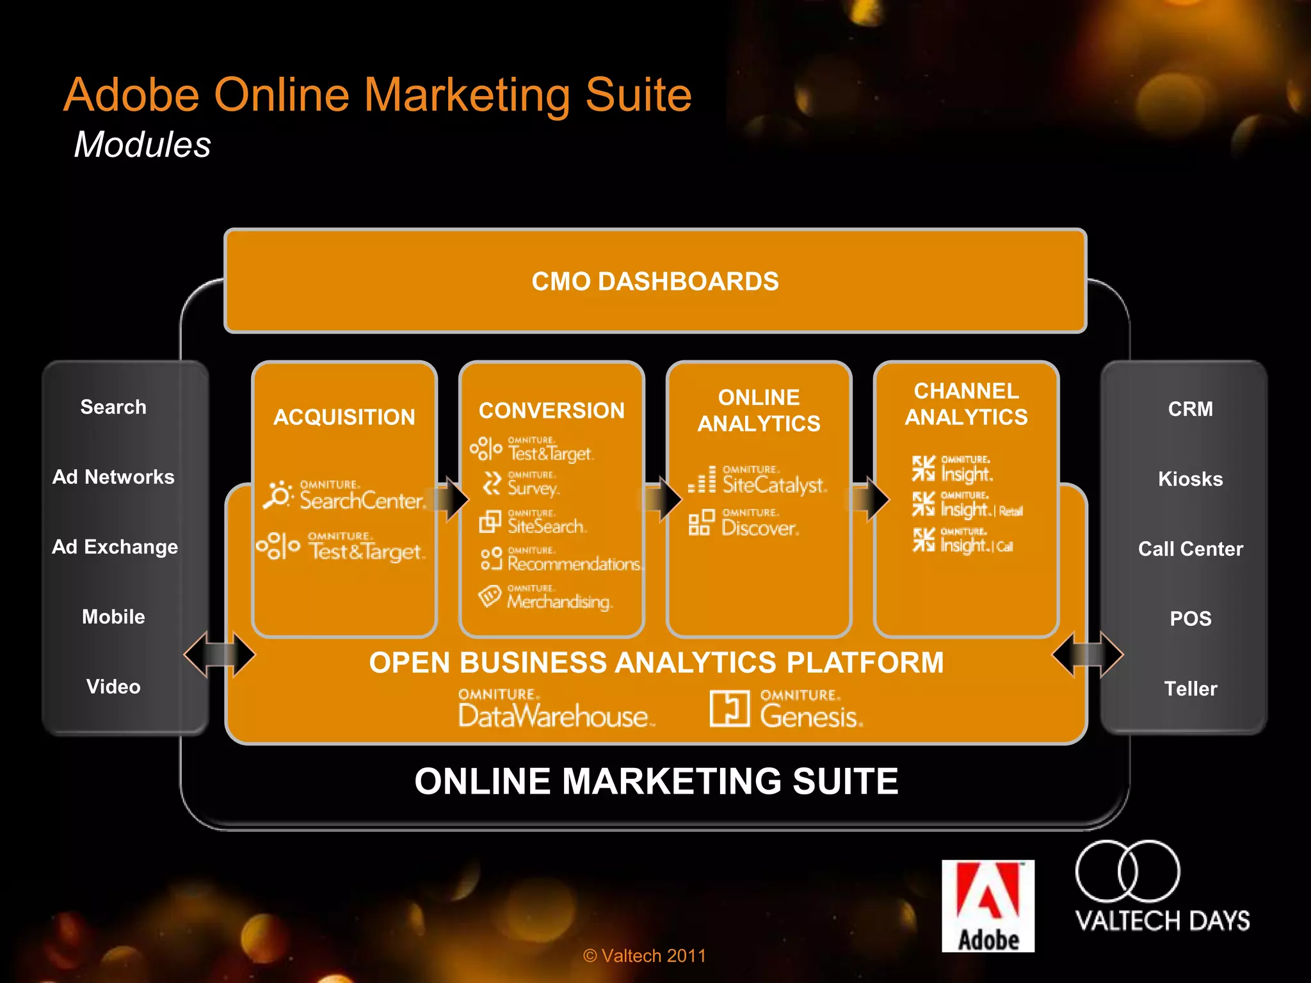The height and width of the screenshot is (983, 1311).
Task: Click the CHANNEL ANALYTICS heading
Action: 967,404
